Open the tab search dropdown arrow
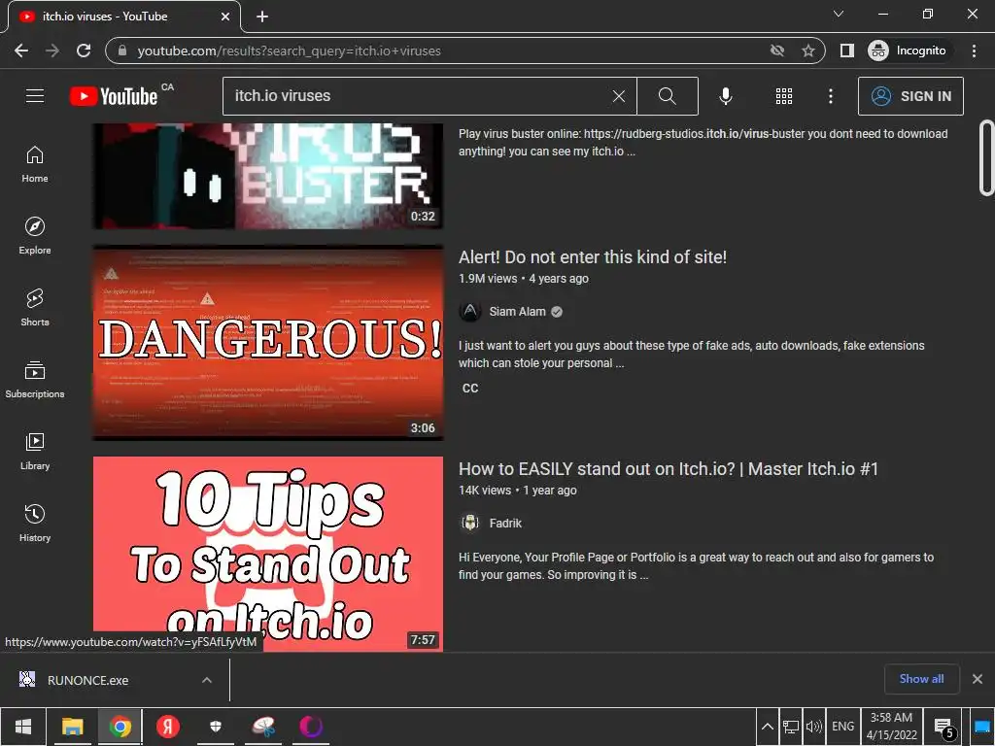 pos(839,14)
